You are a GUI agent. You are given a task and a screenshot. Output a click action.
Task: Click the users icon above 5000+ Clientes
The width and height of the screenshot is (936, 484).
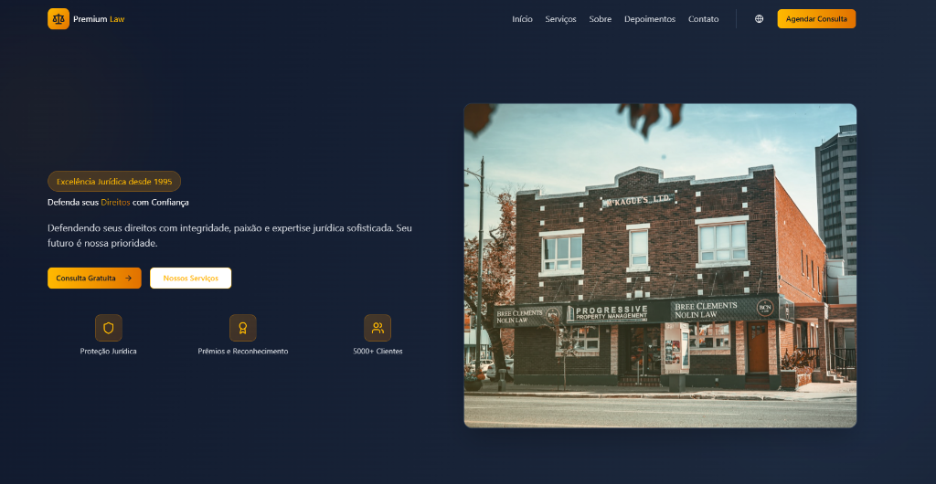[x=378, y=328]
